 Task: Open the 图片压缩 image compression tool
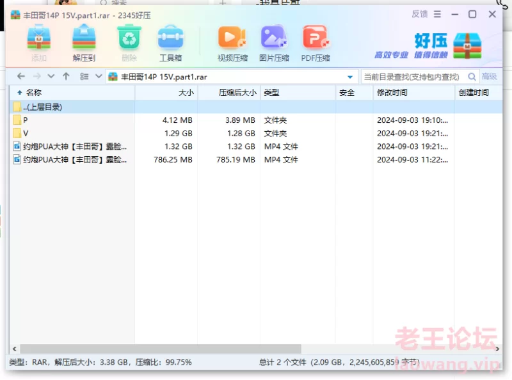[x=274, y=43]
